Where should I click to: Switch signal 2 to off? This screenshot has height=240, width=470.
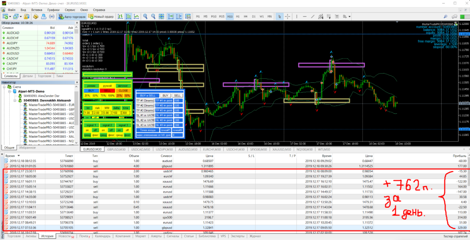tap(111, 130)
